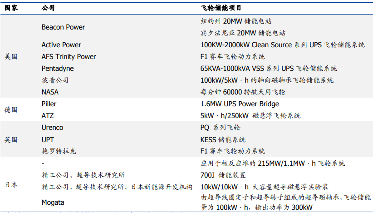Image resolution: width=373 pixels, height=213 pixels.
Task: Click the 飞轮储能项目 column header
Action: pyautogui.click(x=221, y=8)
